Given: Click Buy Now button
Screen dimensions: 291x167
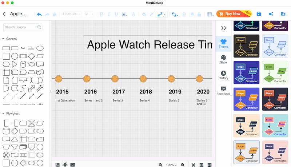Looking at the screenshot, I should [x=234, y=14].
